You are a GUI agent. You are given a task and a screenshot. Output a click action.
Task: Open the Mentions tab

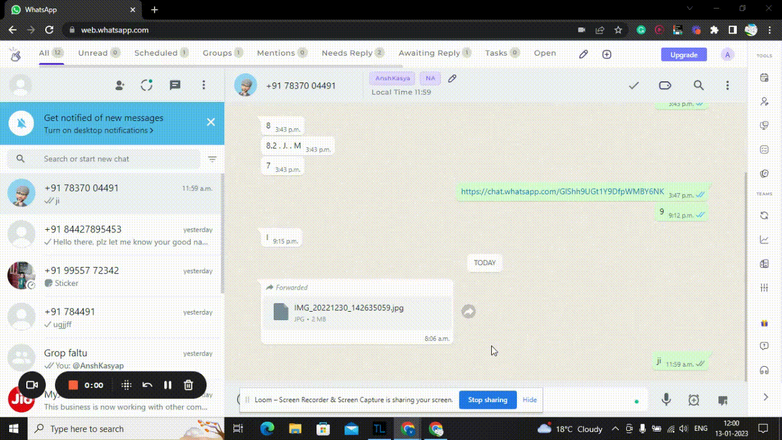282,53
